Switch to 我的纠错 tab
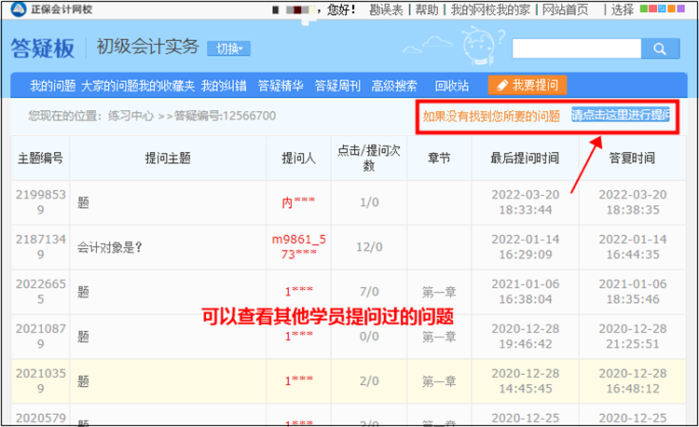The image size is (699, 427). pos(225,85)
